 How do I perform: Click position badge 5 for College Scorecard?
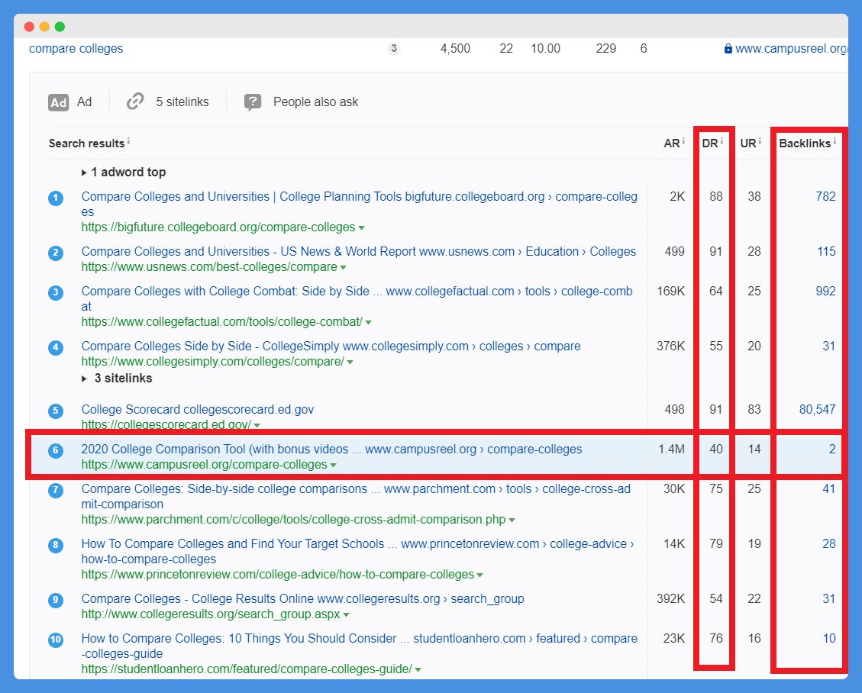pyautogui.click(x=56, y=411)
